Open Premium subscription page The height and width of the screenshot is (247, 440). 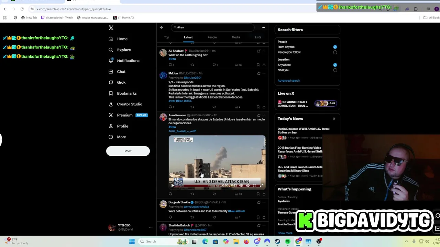(128, 115)
